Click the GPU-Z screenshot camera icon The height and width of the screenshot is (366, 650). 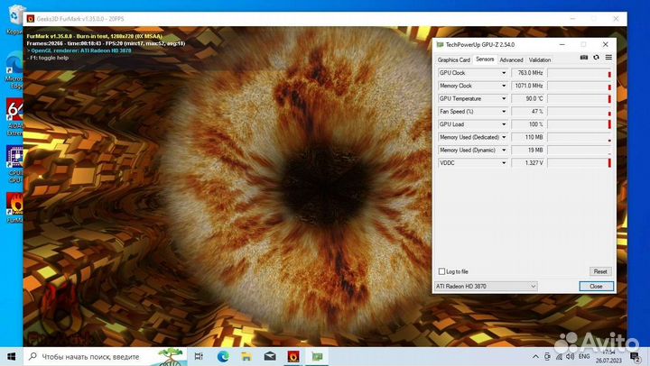[584, 58]
